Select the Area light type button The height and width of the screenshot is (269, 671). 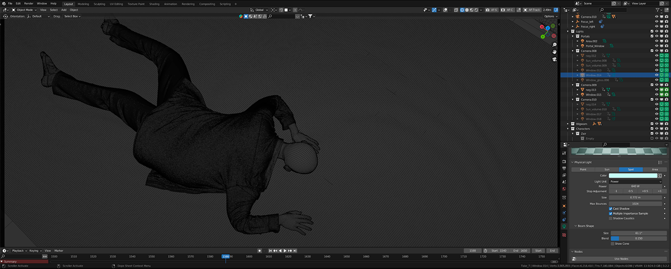pyautogui.click(x=654, y=170)
